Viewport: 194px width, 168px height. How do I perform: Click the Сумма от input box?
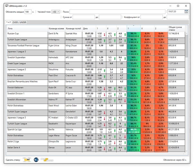click(x=84, y=17)
